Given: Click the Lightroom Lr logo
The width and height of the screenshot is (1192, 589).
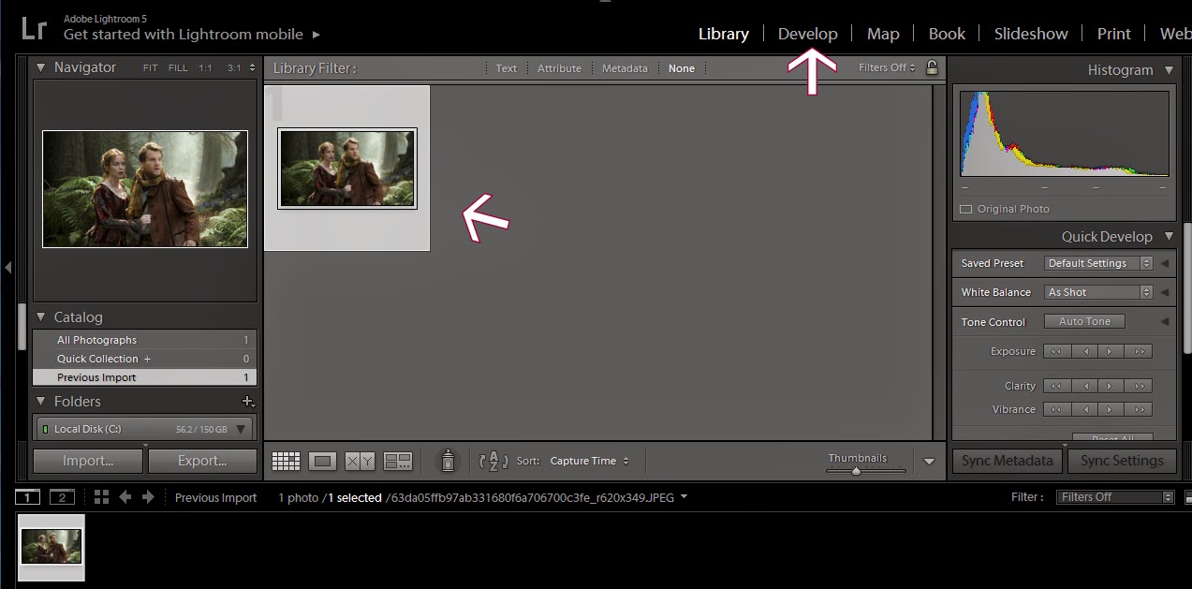Looking at the screenshot, I should 35,28.
